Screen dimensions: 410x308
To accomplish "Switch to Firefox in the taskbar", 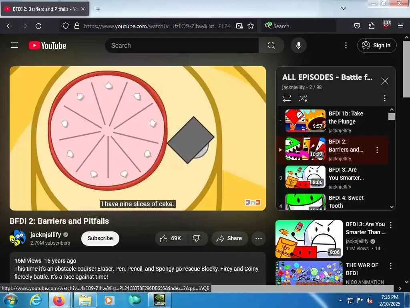I will tap(59, 300).
